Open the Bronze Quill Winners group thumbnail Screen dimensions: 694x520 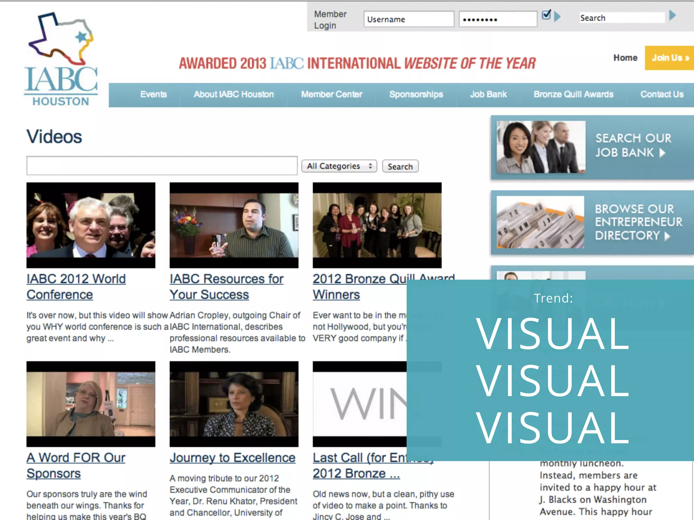point(377,225)
